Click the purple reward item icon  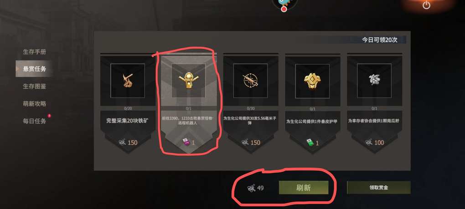click(x=186, y=143)
